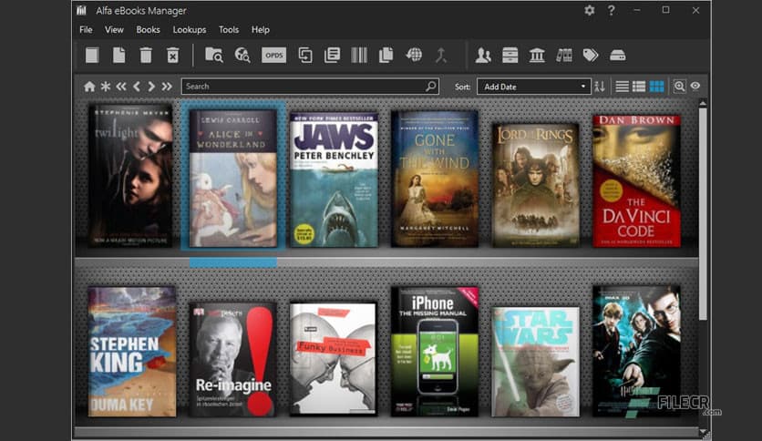Click the merge arrow icon

[x=441, y=55]
